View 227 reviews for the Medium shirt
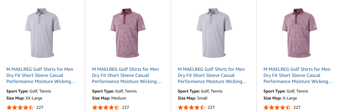 pyautogui.click(x=125, y=107)
